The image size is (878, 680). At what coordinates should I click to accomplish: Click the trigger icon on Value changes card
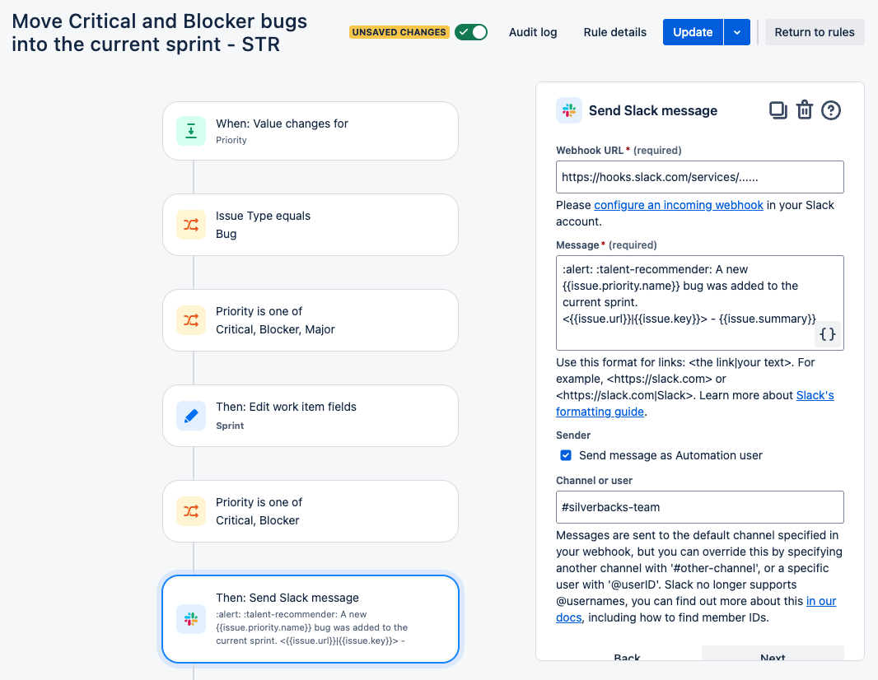(x=191, y=131)
